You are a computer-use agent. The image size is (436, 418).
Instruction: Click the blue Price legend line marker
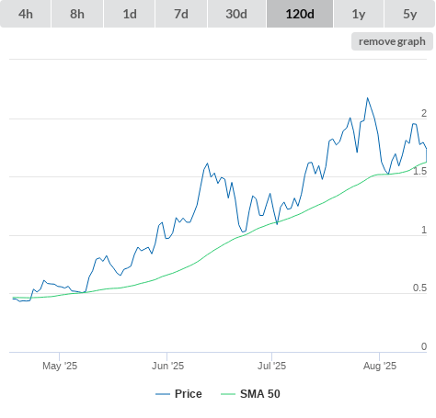[163, 394]
